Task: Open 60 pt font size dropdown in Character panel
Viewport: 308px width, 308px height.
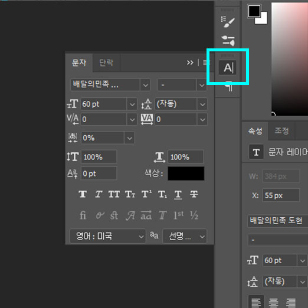Action: 132,104
